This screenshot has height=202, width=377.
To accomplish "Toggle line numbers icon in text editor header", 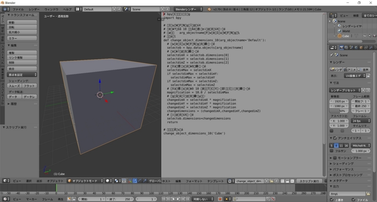I will click(x=282, y=181).
